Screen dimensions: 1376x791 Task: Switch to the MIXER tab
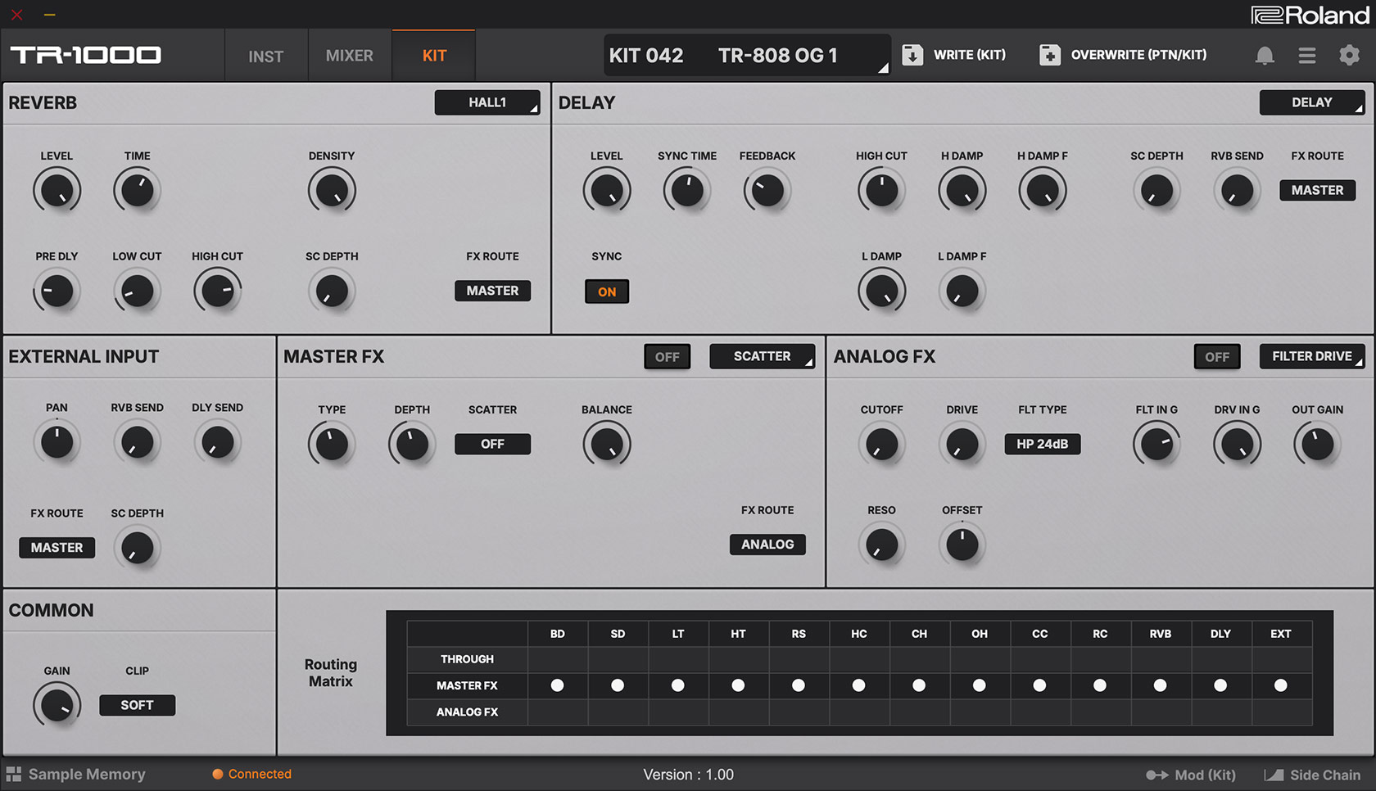pos(350,56)
